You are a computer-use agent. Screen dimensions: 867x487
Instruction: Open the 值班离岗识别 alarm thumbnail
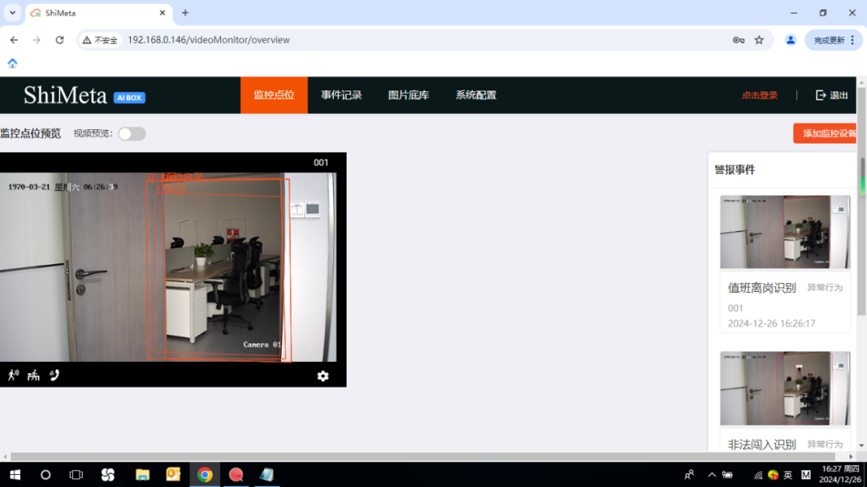784,232
